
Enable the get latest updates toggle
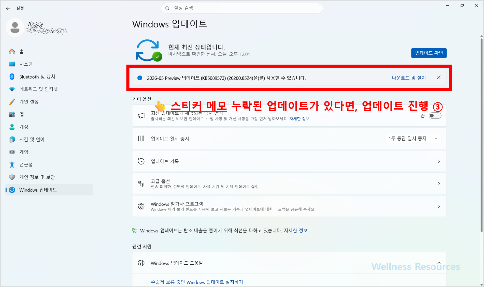point(435,116)
